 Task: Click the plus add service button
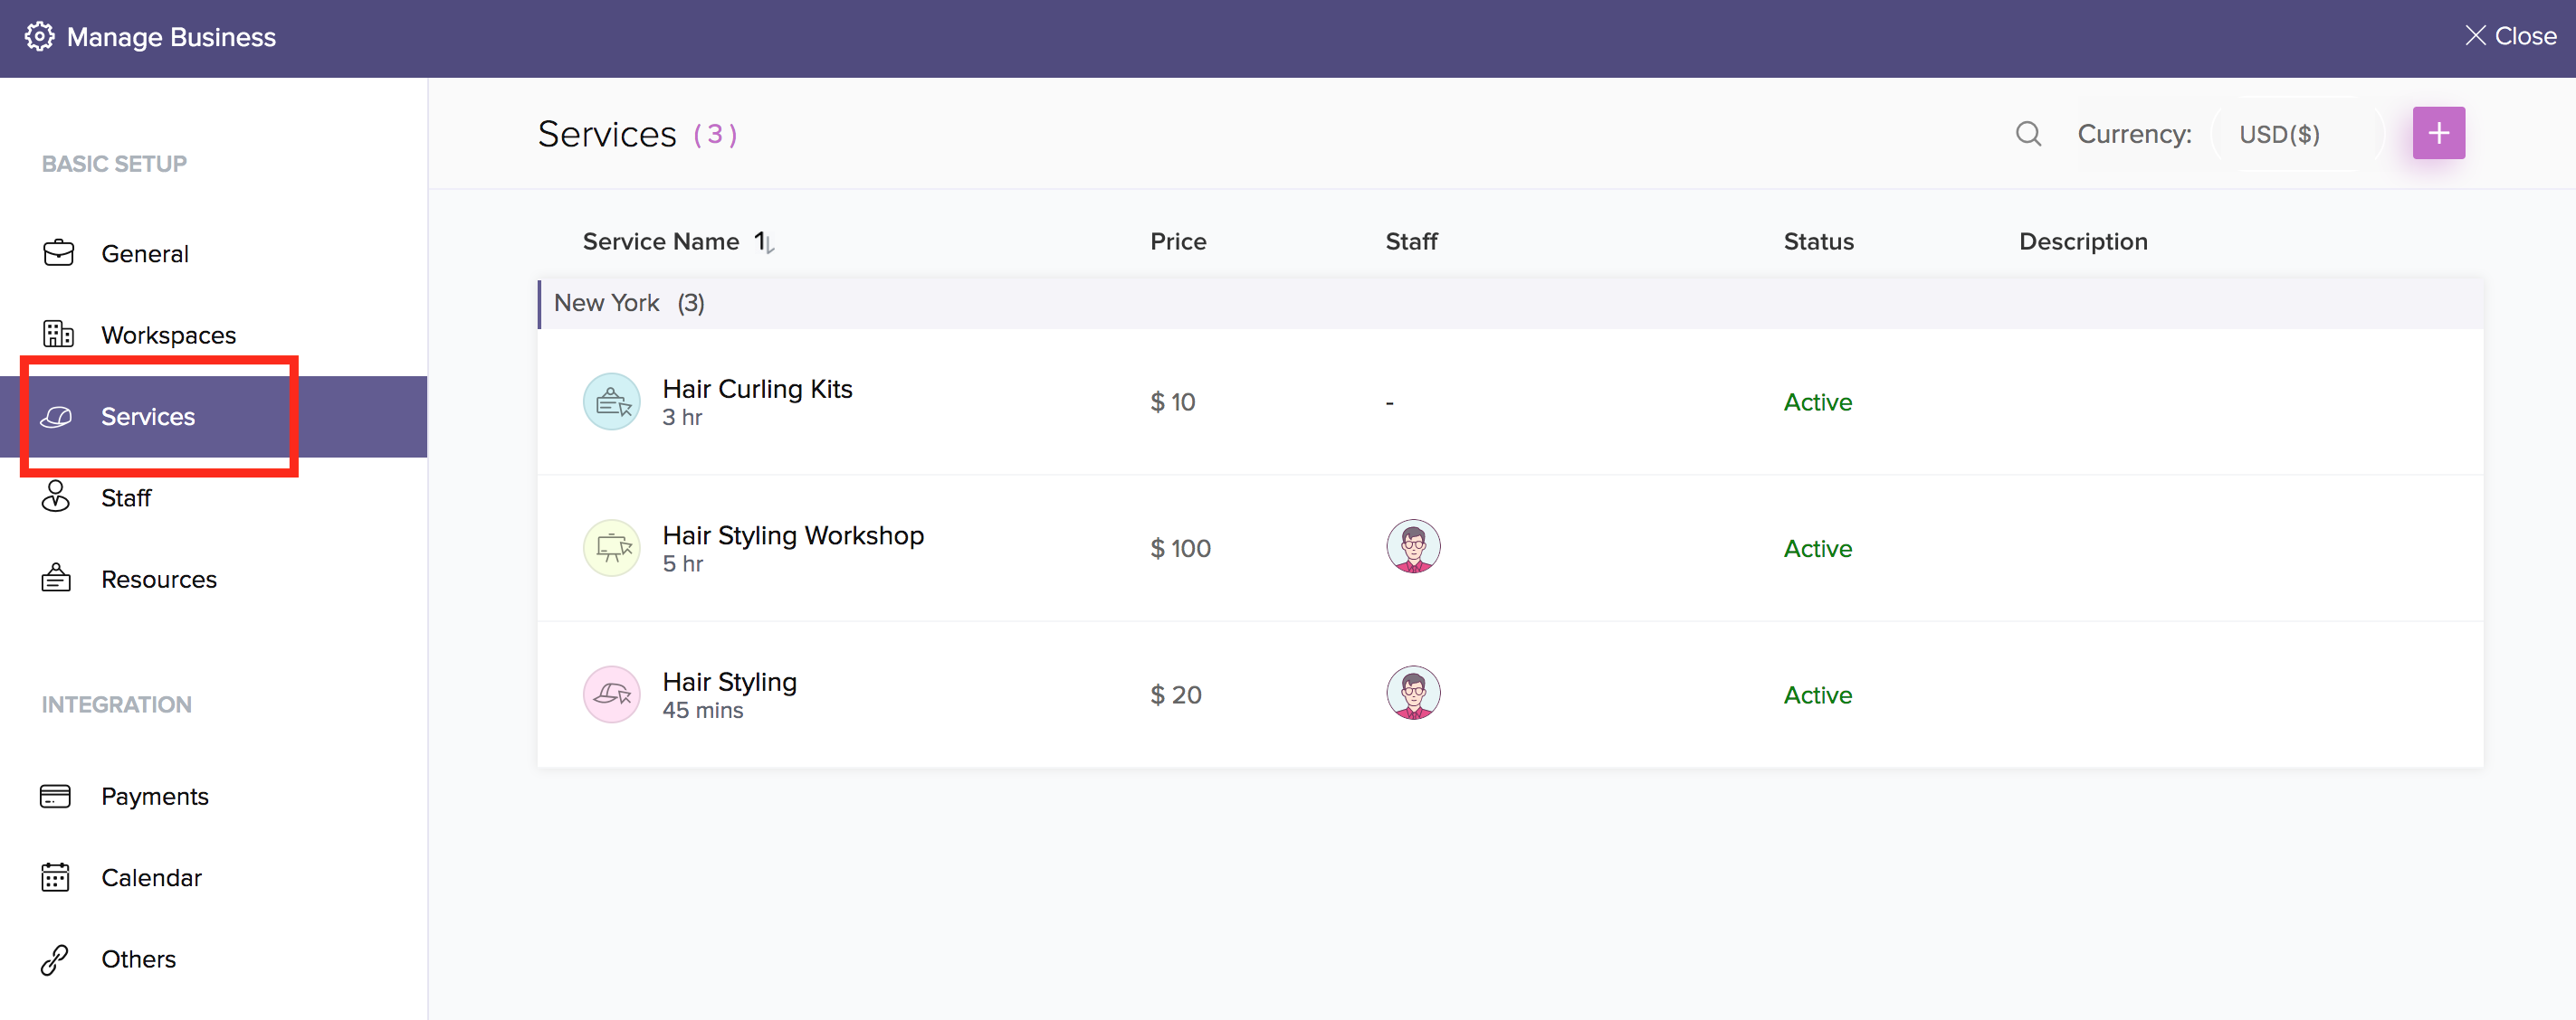click(x=2438, y=134)
